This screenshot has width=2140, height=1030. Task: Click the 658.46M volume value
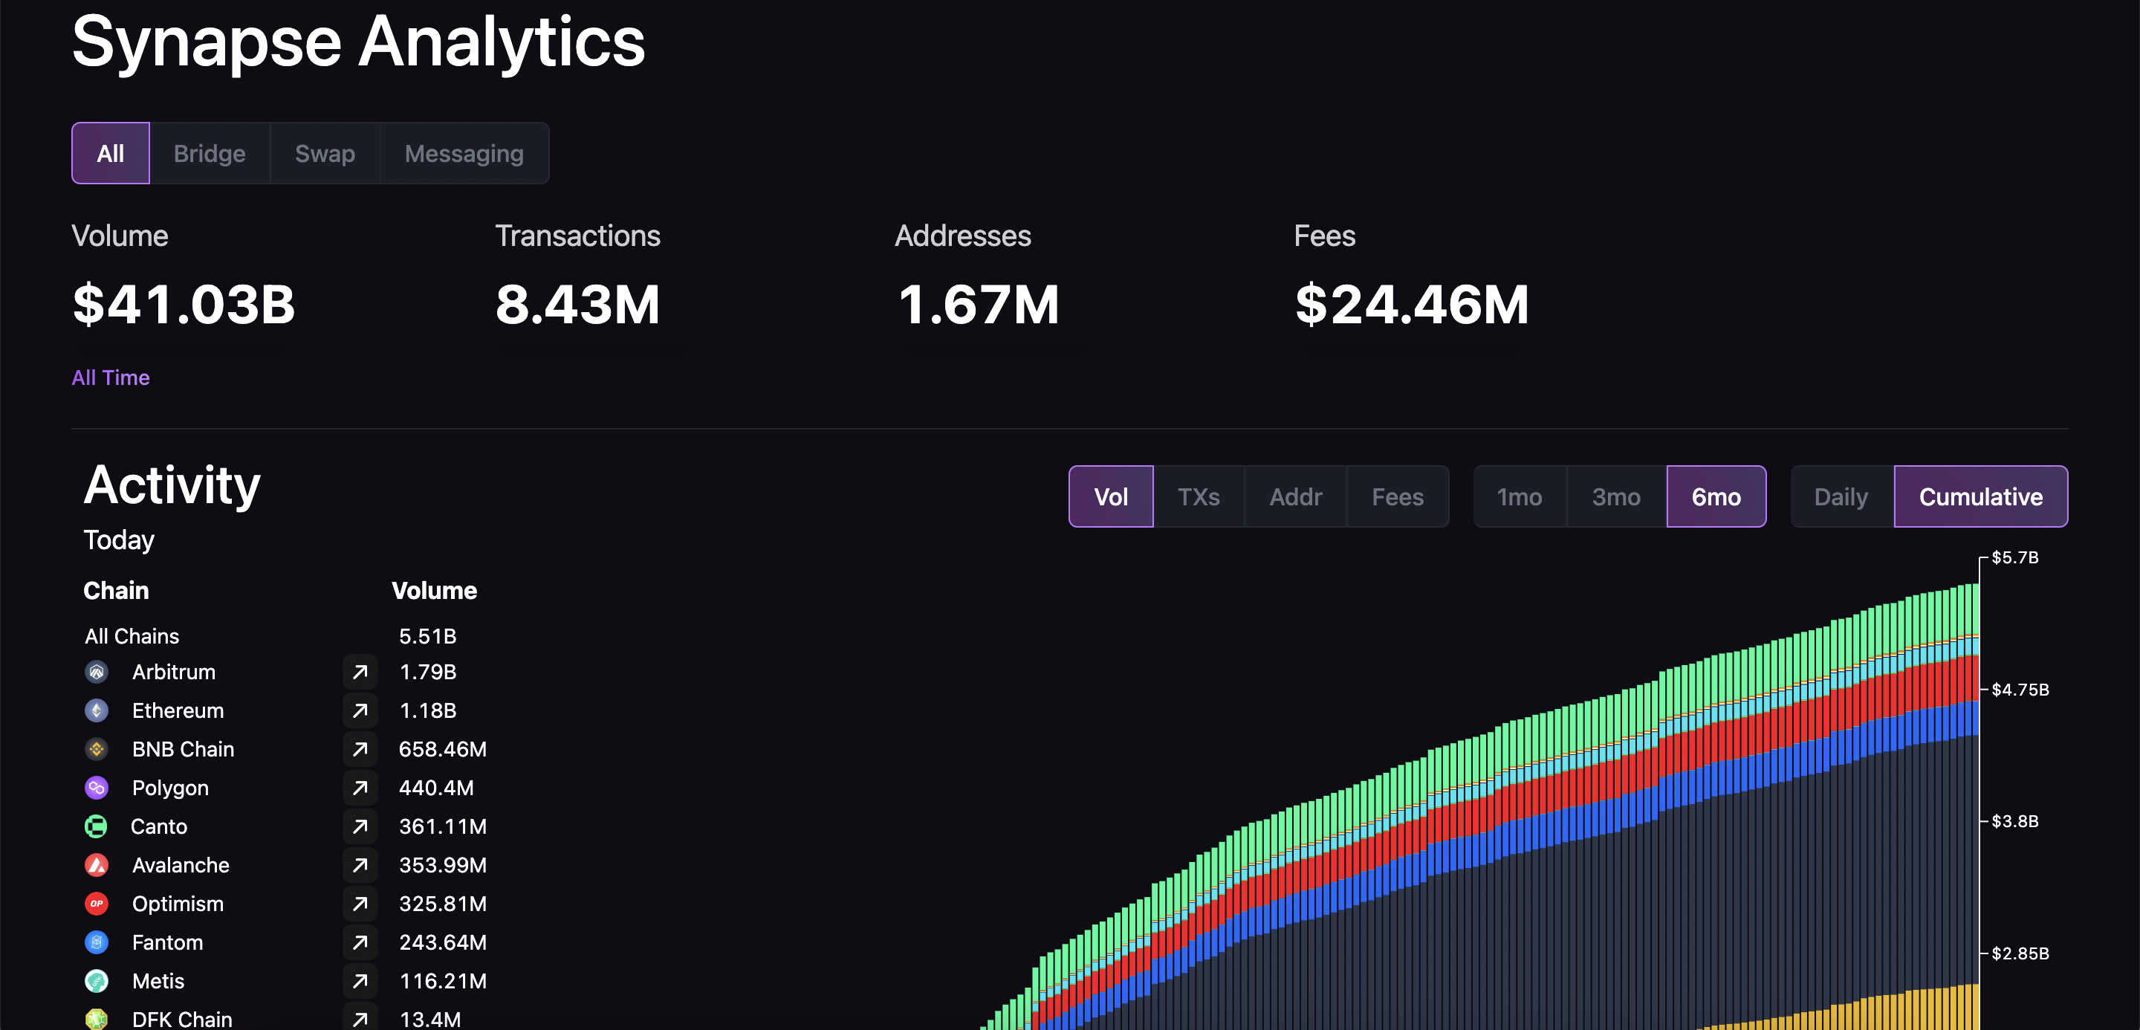pos(442,748)
